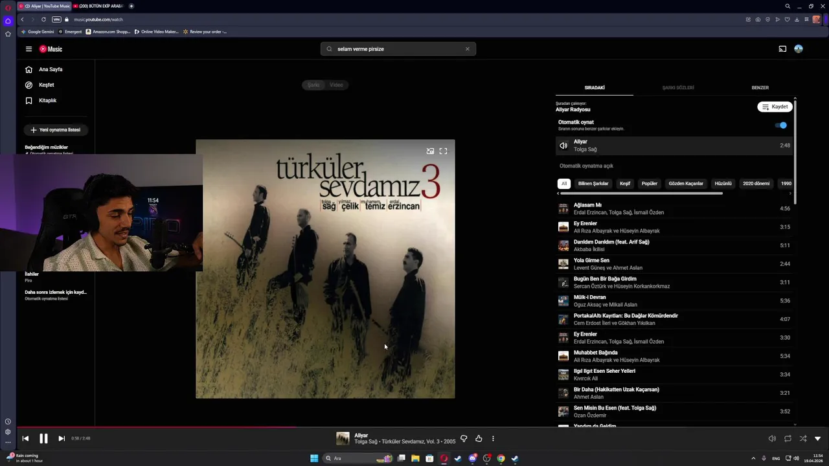Image resolution: width=829 pixels, height=466 pixels.
Task: Click Sen Misin Bu Esen thumbnail
Action: pos(563,412)
